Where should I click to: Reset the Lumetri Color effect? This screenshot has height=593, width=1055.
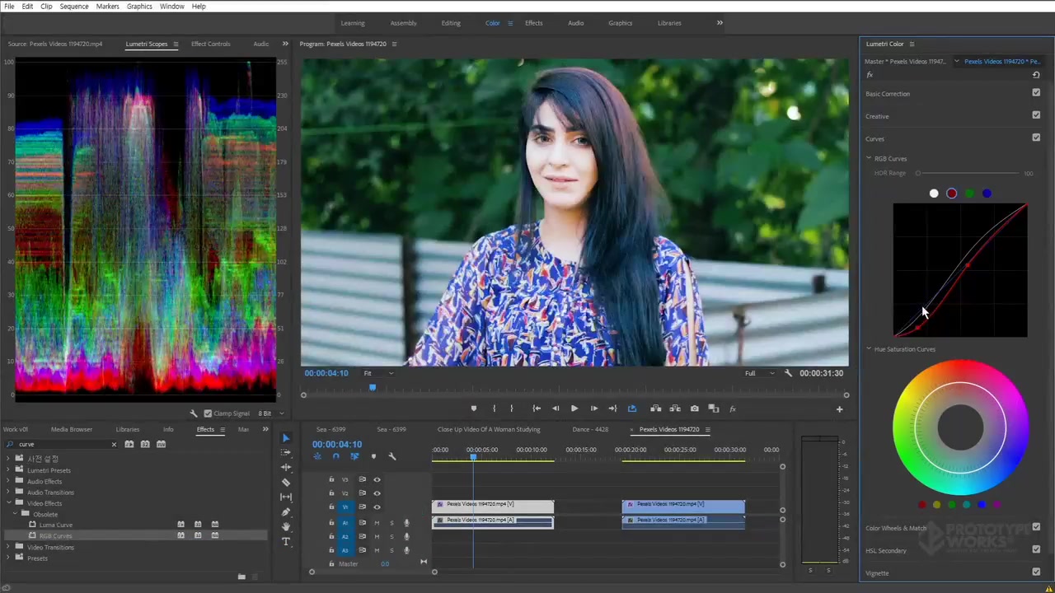pyautogui.click(x=1036, y=75)
